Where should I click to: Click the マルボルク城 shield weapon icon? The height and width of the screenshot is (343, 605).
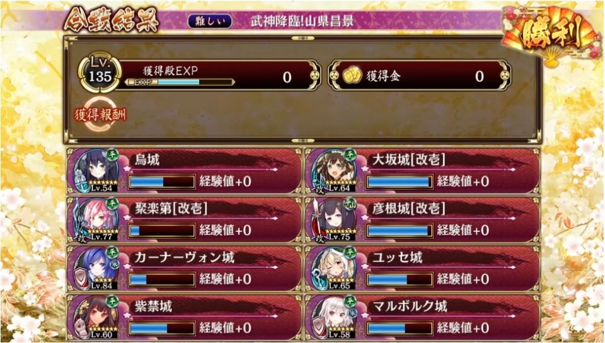[x=319, y=327]
